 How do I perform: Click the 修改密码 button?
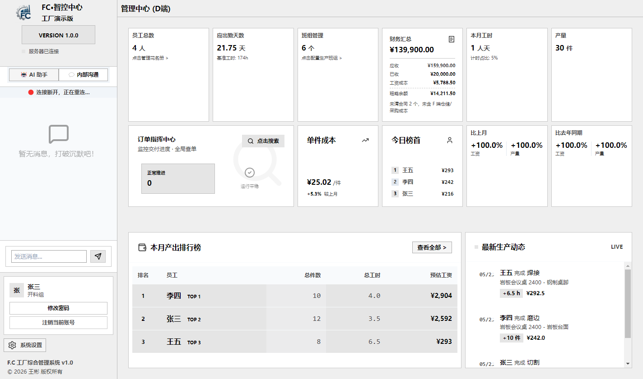coord(58,308)
